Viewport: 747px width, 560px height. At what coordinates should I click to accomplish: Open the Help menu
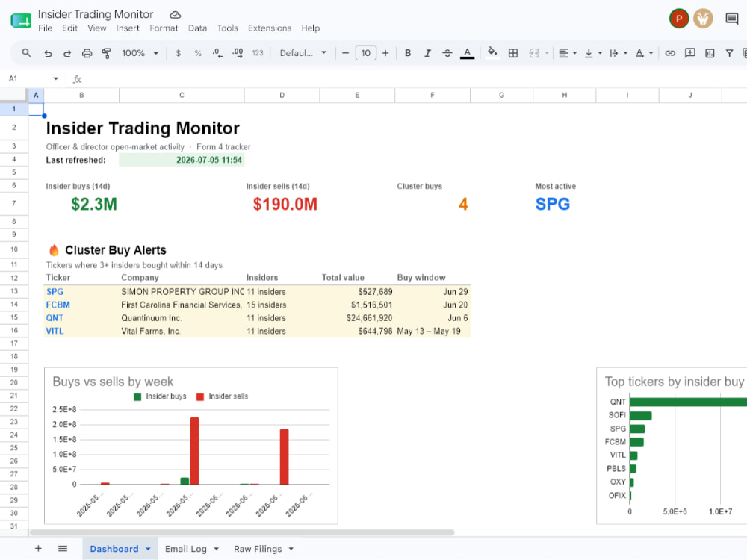[311, 28]
